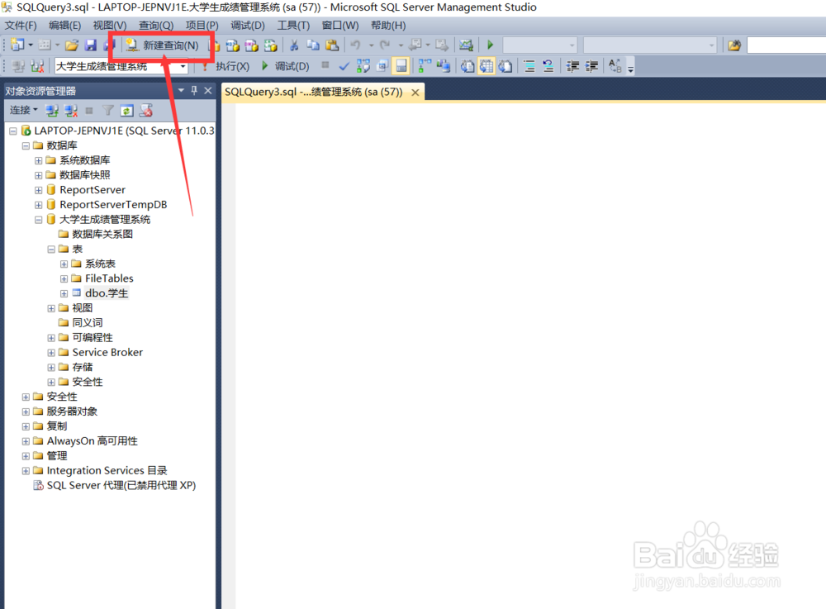This screenshot has width=826, height=609.
Task: Expand the ReportServer database node
Action: point(39,190)
